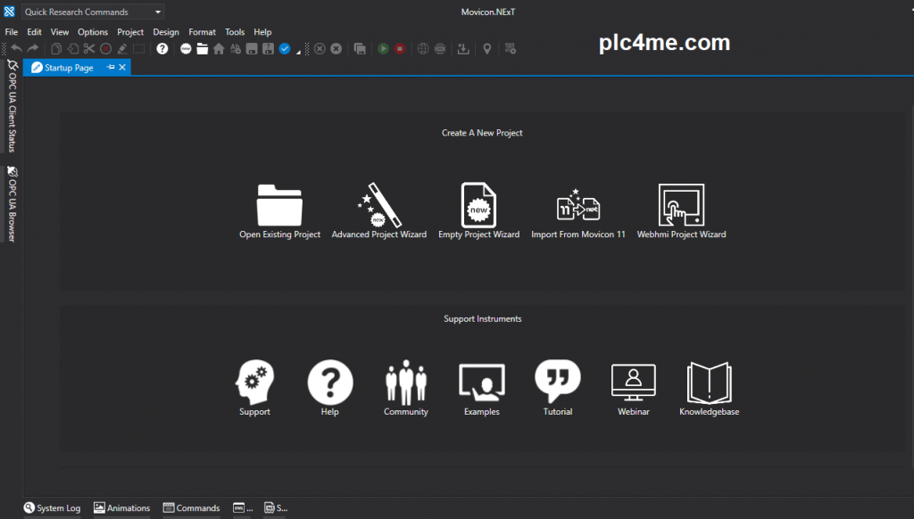This screenshot has width=914, height=519.
Task: Pin the Startup Page tab
Action: (x=111, y=68)
